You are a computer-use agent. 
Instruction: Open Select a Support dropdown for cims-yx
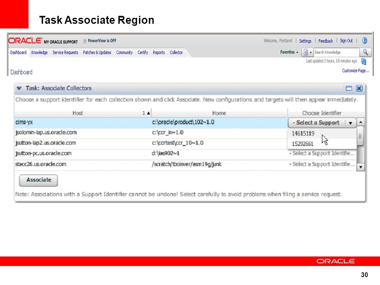click(x=322, y=123)
